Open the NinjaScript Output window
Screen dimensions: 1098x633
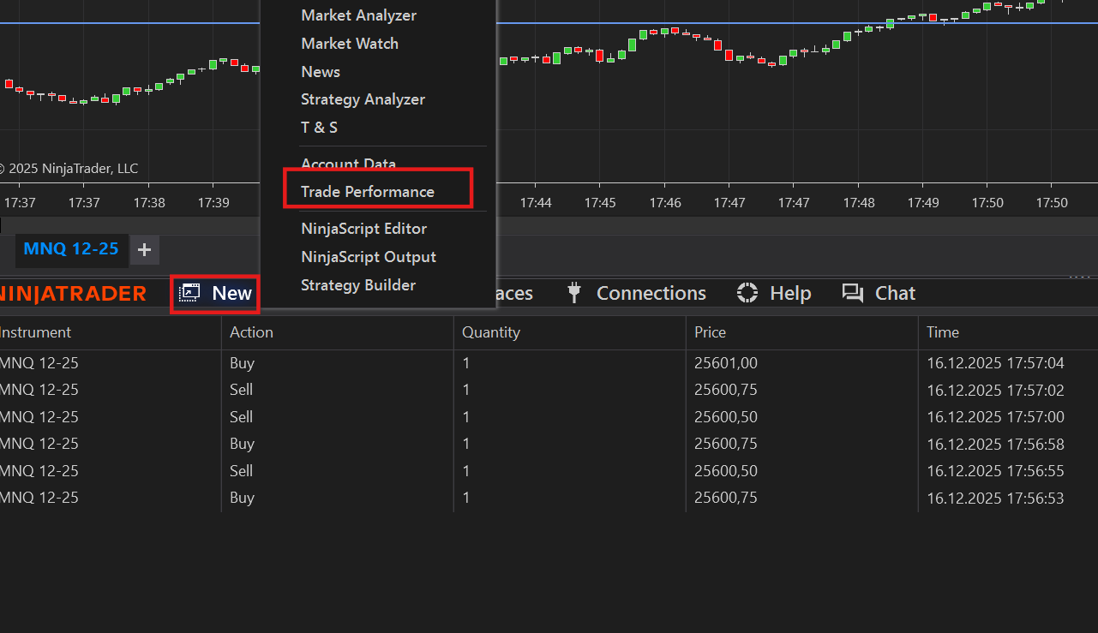[x=368, y=256]
